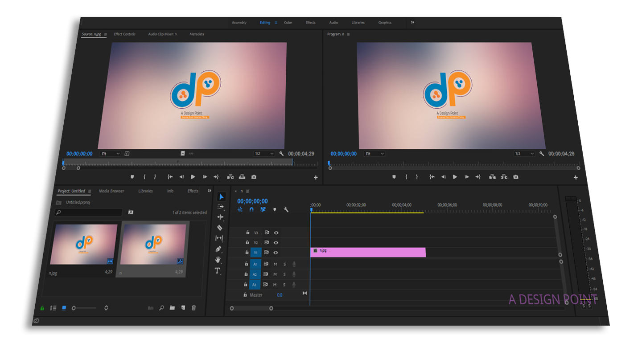Screen dimensions: 642x343
Task: Switch to Color workspace
Action: point(288,23)
